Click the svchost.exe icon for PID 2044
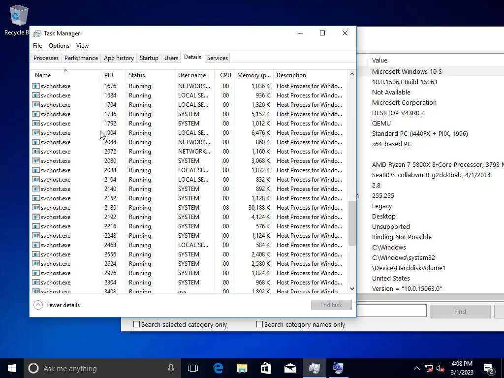This screenshot has height=378, width=504. coord(36,142)
